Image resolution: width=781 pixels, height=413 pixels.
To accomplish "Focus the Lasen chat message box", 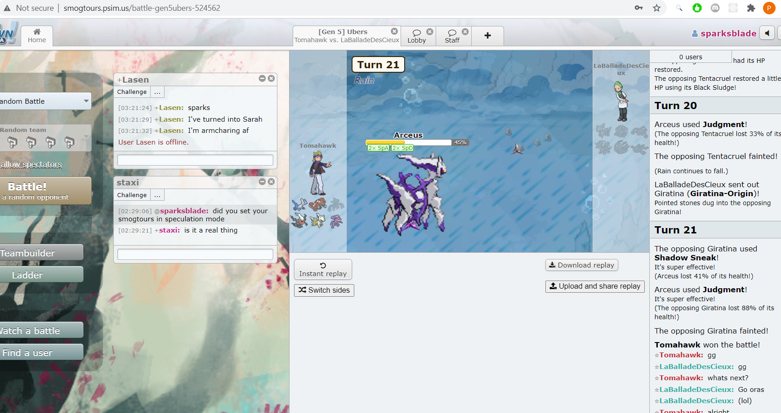I will pos(195,160).
